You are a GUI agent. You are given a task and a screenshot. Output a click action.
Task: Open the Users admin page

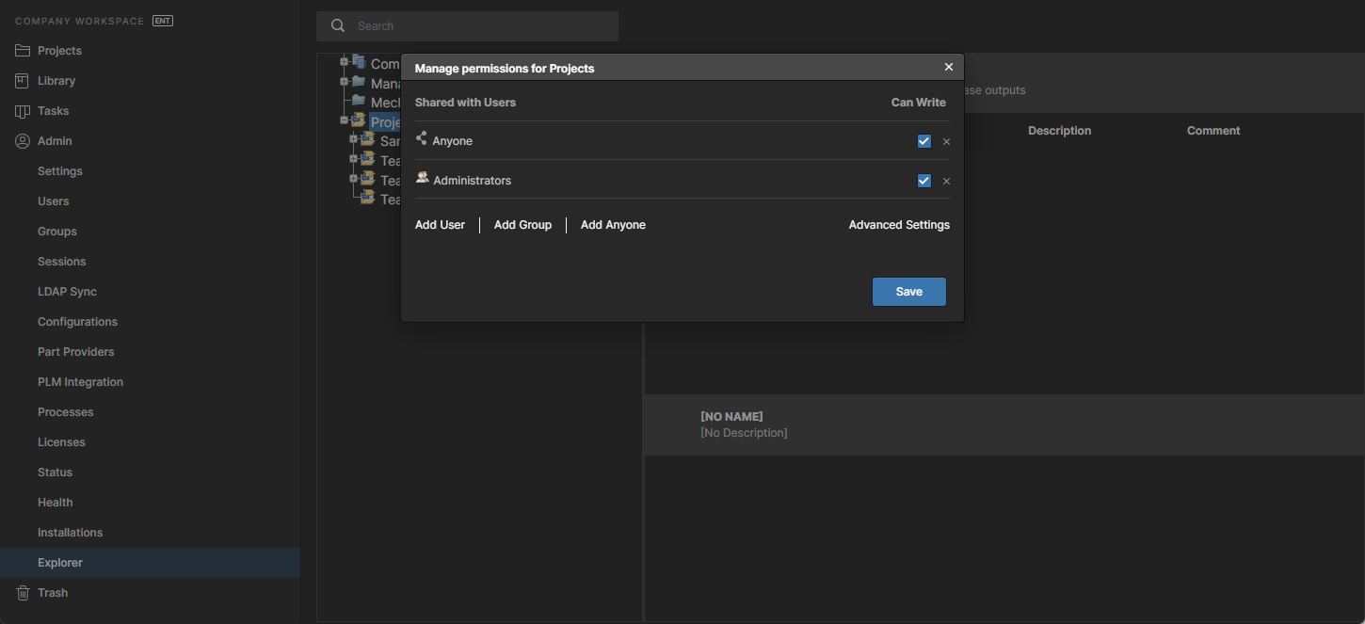click(x=53, y=201)
